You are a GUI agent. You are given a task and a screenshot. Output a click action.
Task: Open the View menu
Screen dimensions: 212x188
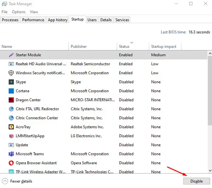(x=34, y=12)
